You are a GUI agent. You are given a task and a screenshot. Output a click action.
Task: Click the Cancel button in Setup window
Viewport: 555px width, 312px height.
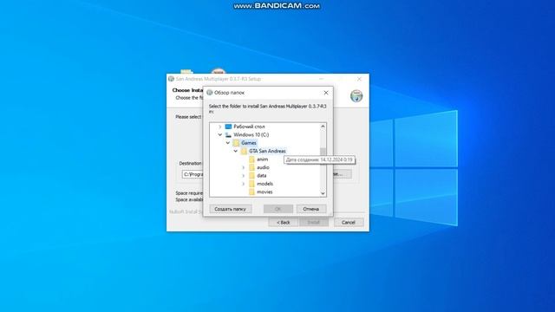349,222
